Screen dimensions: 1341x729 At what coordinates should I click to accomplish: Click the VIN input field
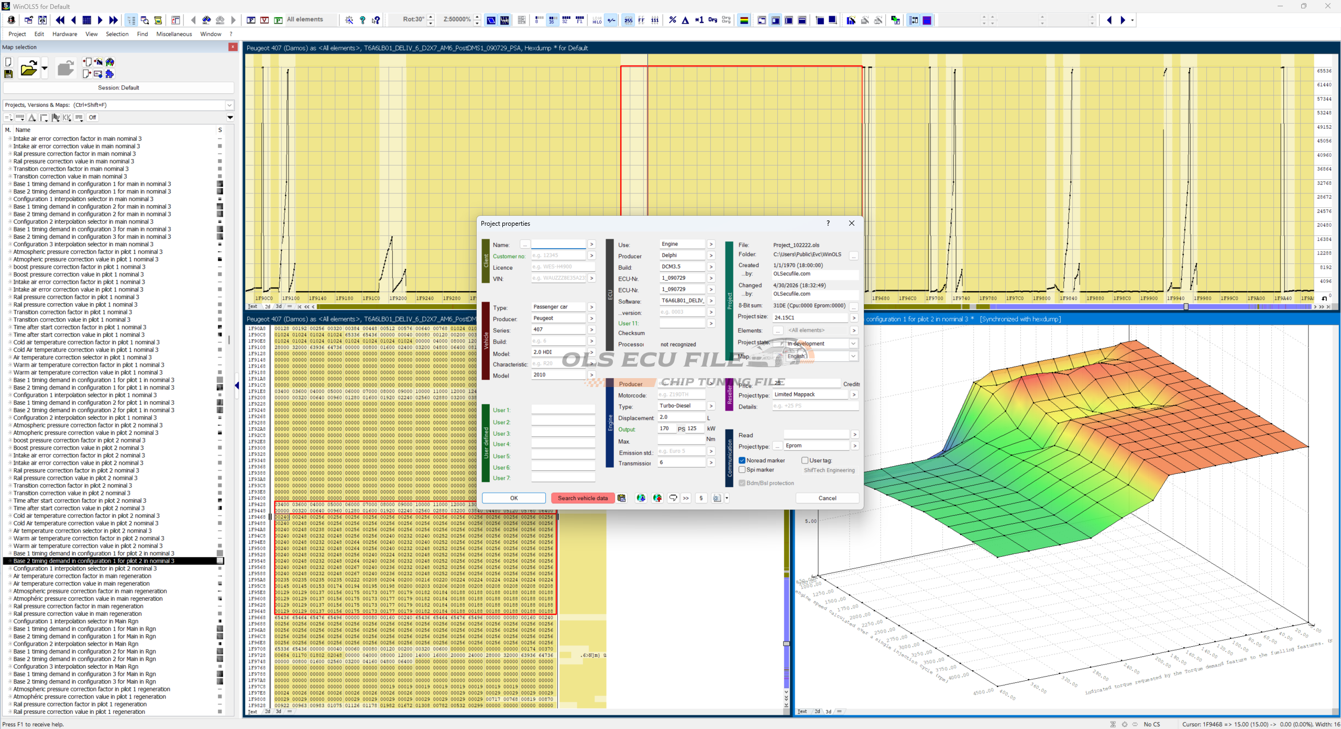point(558,278)
